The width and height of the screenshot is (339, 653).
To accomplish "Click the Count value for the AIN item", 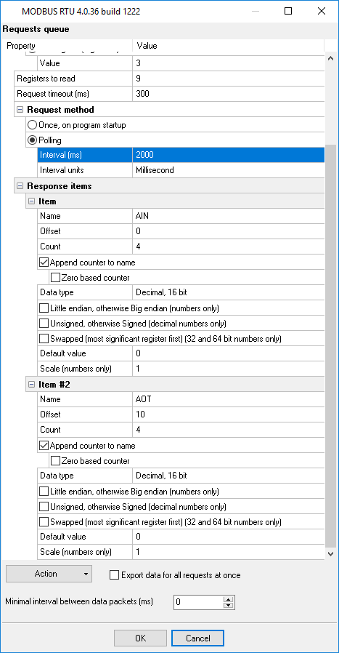I will pyautogui.click(x=229, y=247).
